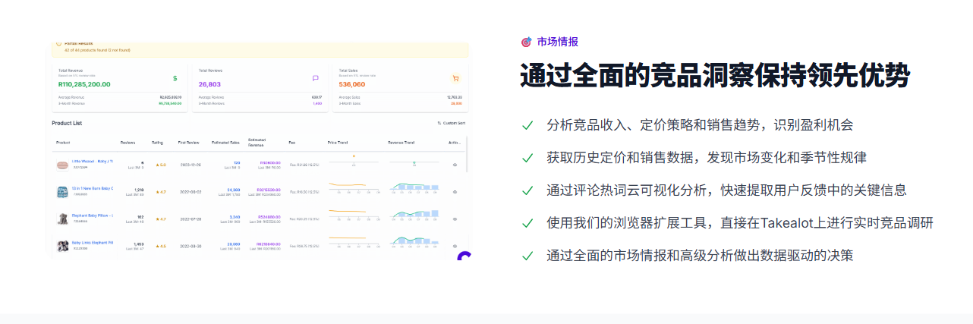Image resolution: width=973 pixels, height=324 pixels.
Task: Click the 5.0 star rating for Little Weasel
Action: (x=161, y=165)
